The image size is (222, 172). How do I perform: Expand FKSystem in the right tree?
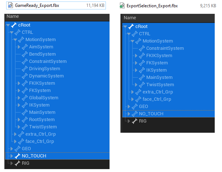click(x=136, y=63)
